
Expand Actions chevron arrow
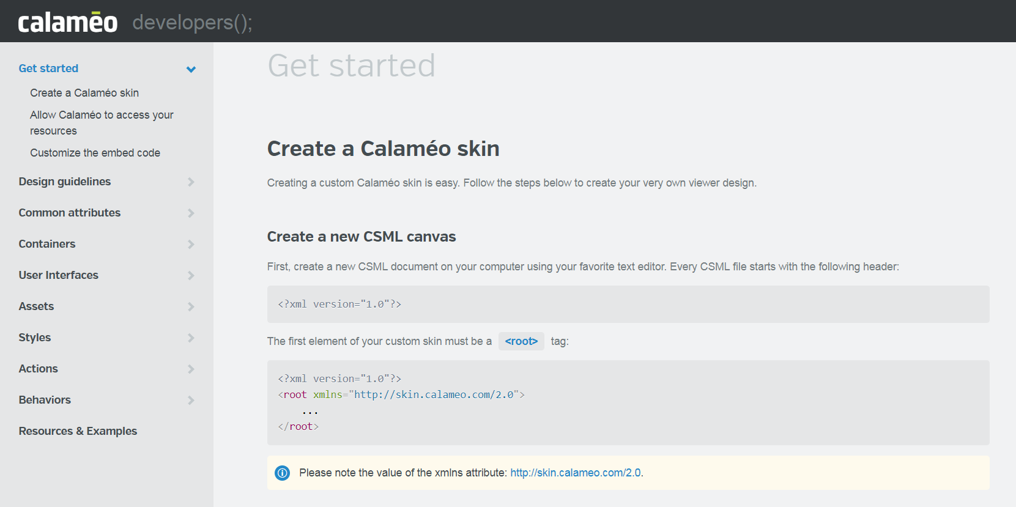click(x=191, y=369)
